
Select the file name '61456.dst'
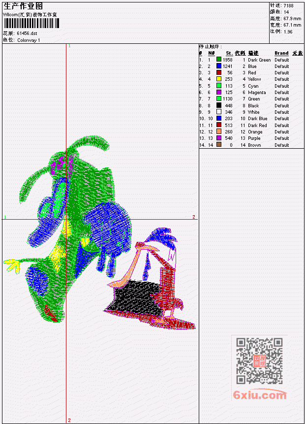click(x=27, y=33)
